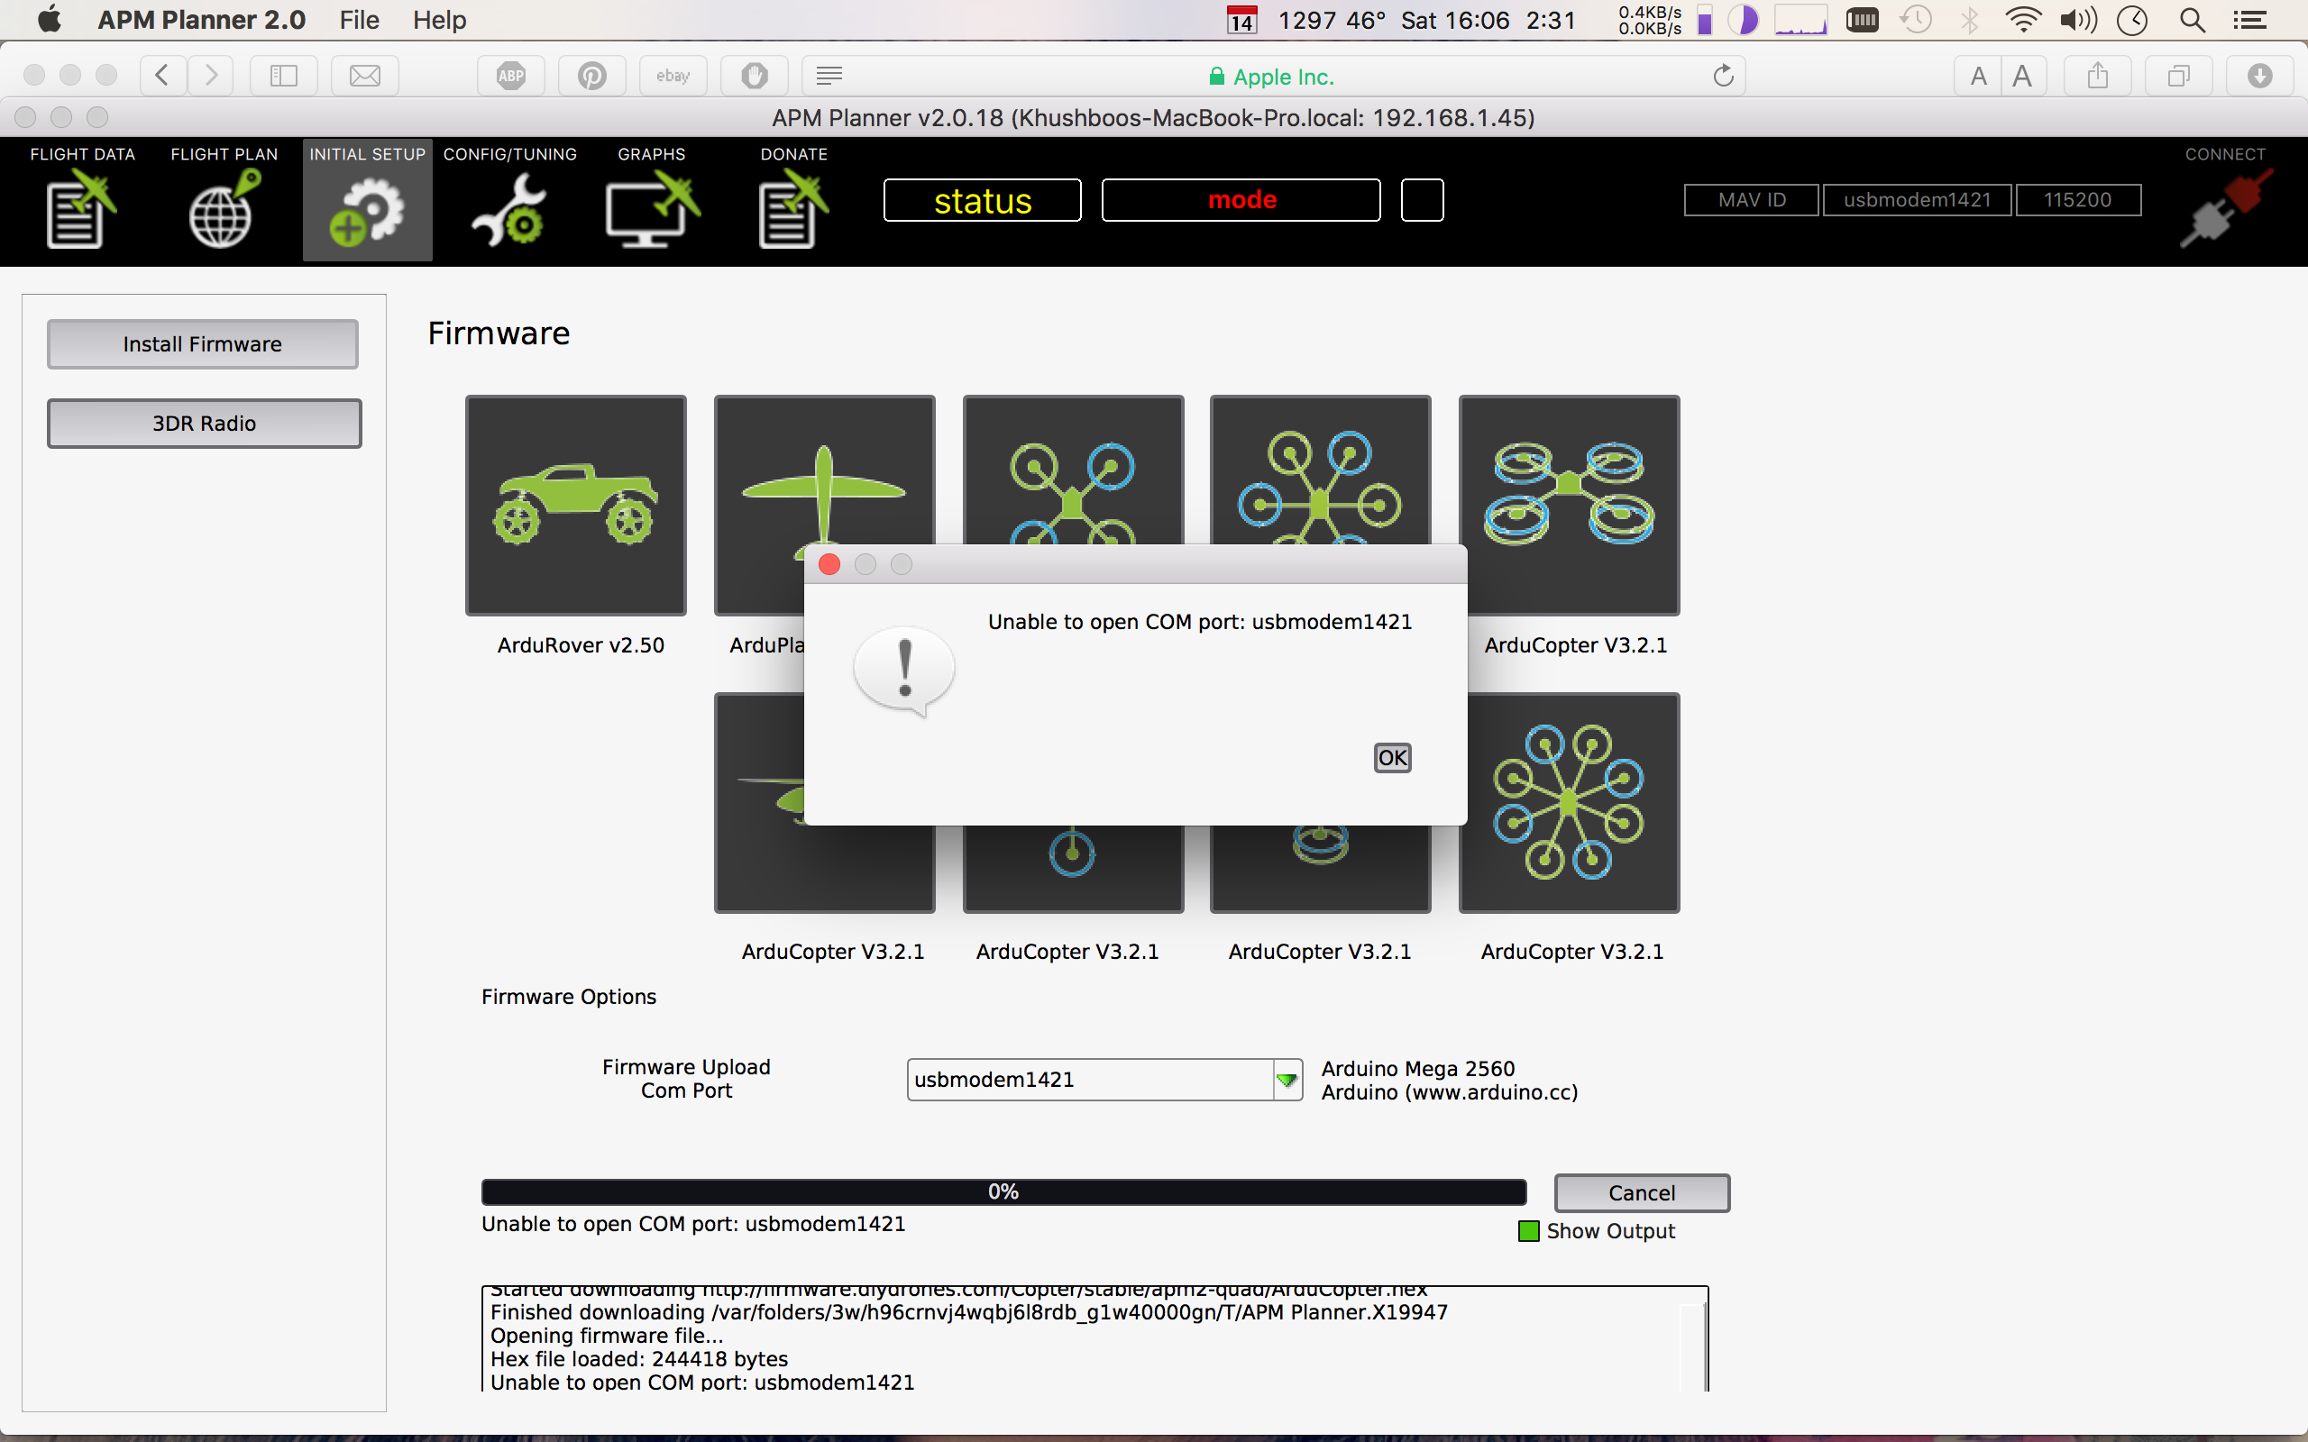Image resolution: width=2308 pixels, height=1442 pixels.
Task: Toggle the Safari sidebar icon
Action: (283, 76)
